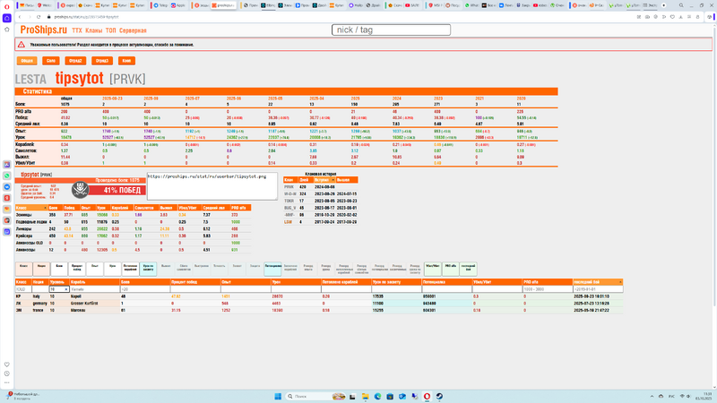Switch to the Соло stats tab
Viewport: 717px width, 403px height.
pyautogui.click(x=51, y=61)
